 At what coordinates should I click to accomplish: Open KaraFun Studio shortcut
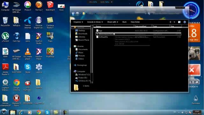click(39, 38)
